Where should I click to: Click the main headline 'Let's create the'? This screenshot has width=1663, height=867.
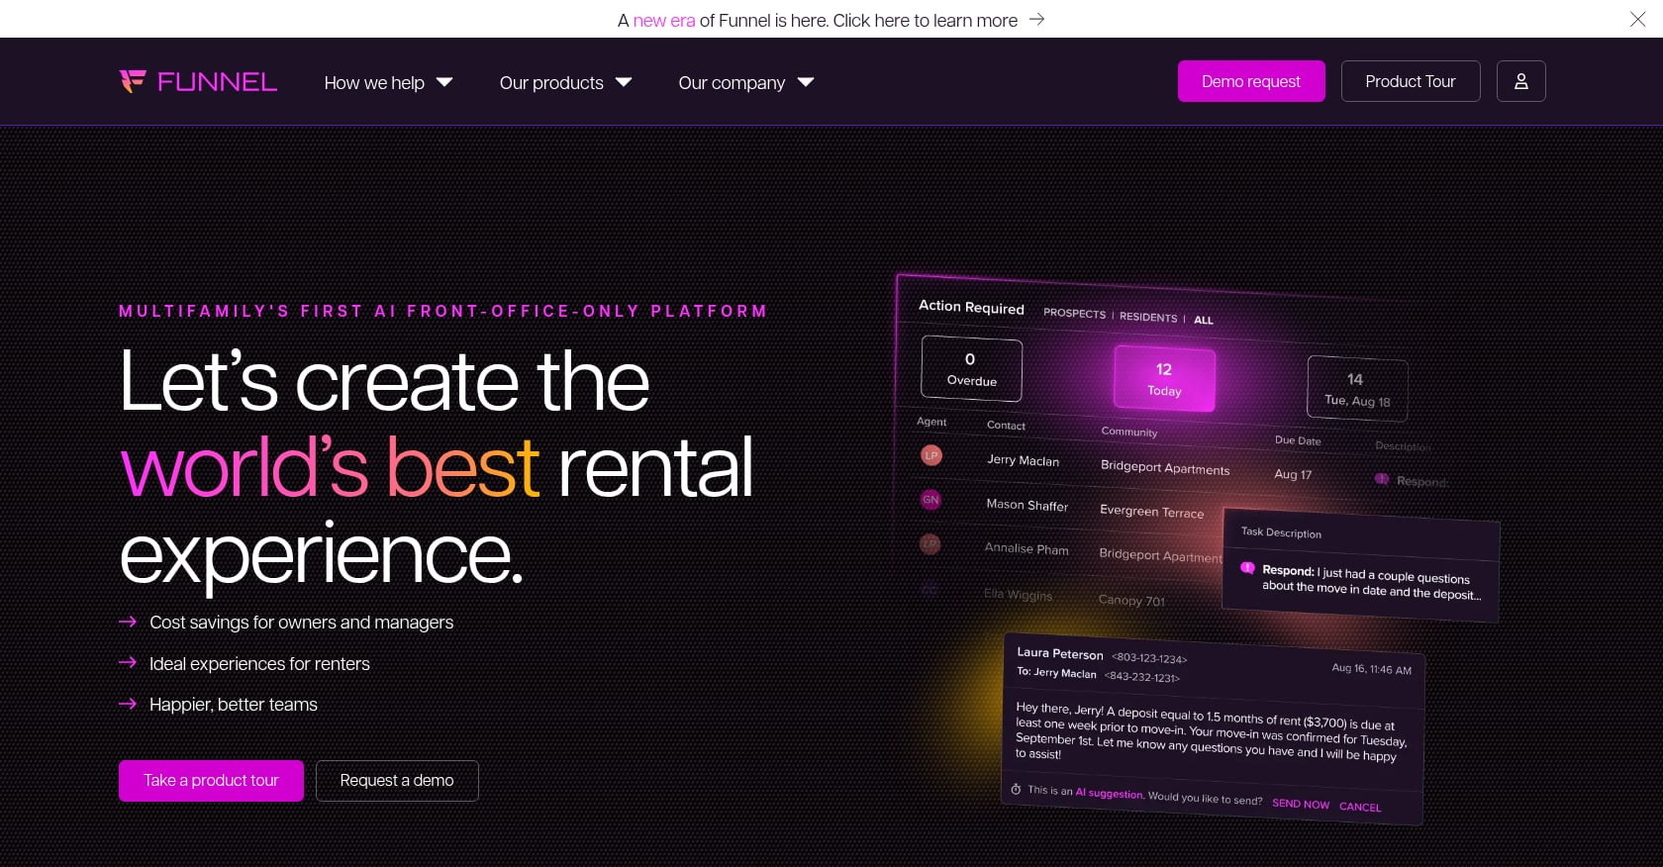pos(384,382)
